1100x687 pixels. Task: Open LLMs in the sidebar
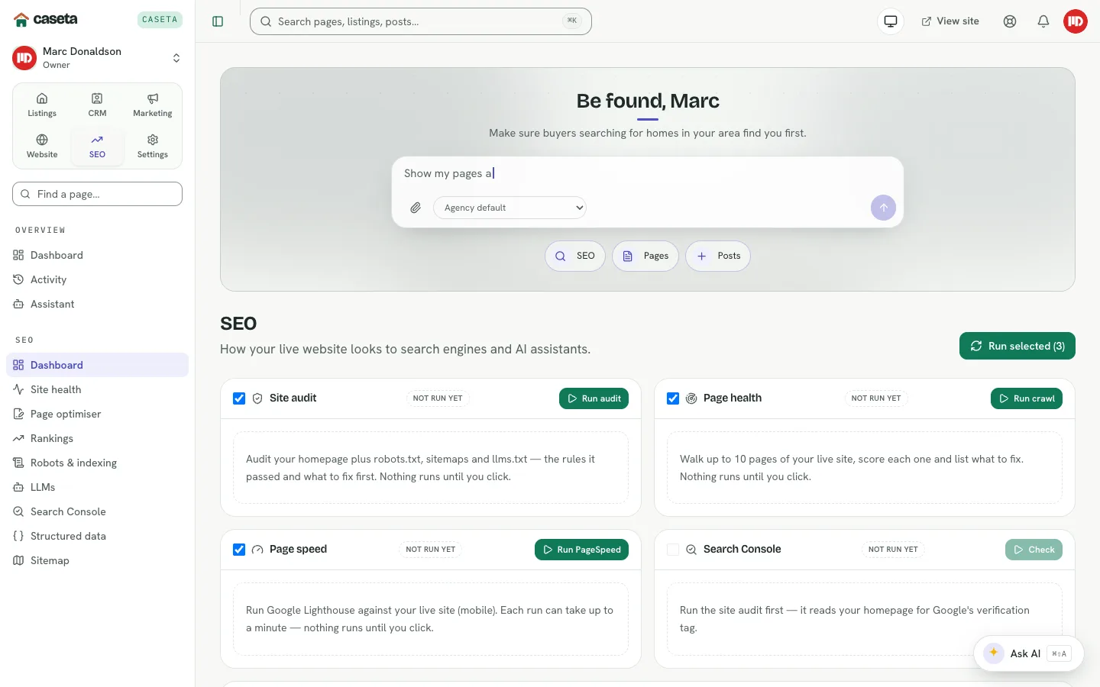coord(97,487)
